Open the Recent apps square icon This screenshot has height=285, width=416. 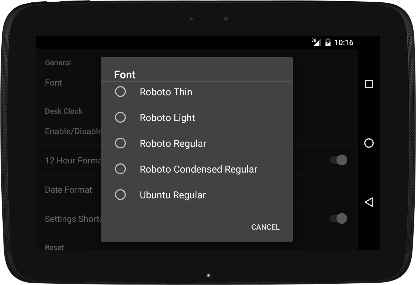369,84
